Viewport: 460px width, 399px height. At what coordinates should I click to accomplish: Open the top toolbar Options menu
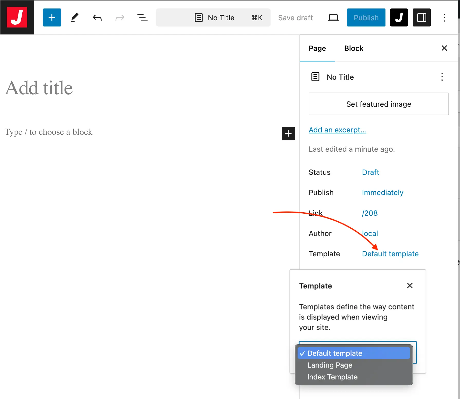coord(444,17)
